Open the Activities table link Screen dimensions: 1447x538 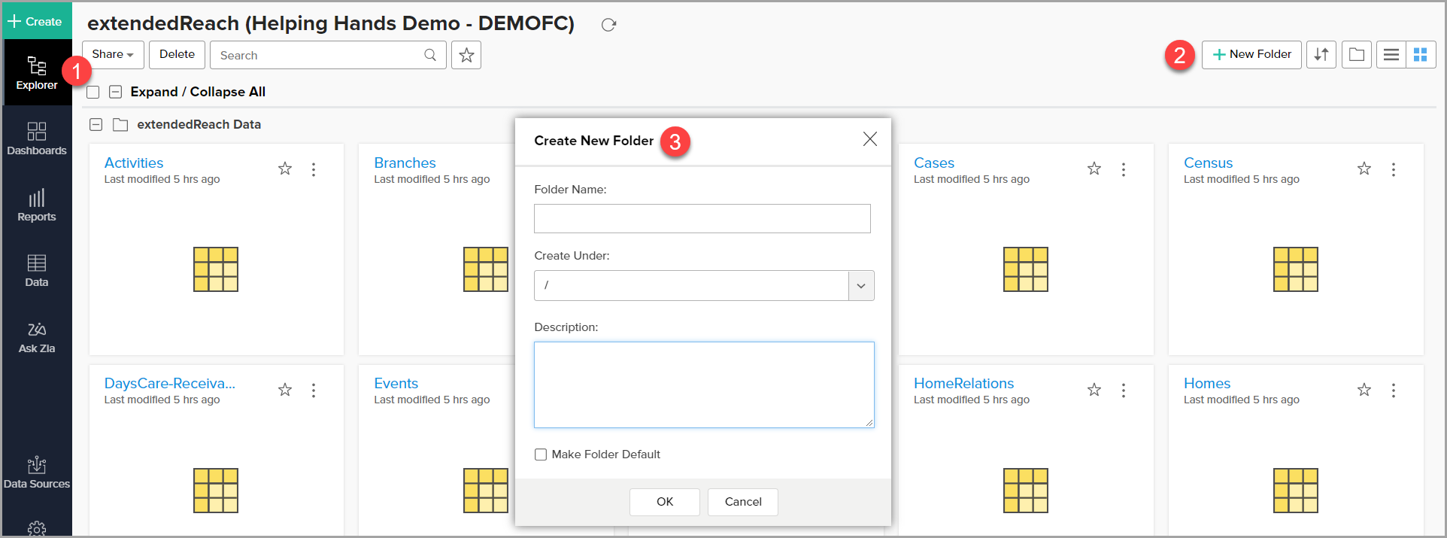(134, 163)
